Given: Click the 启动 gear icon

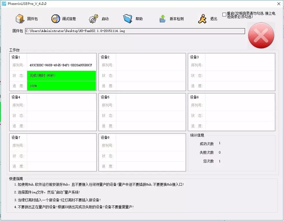Looking at the screenshot, I should [94, 19].
